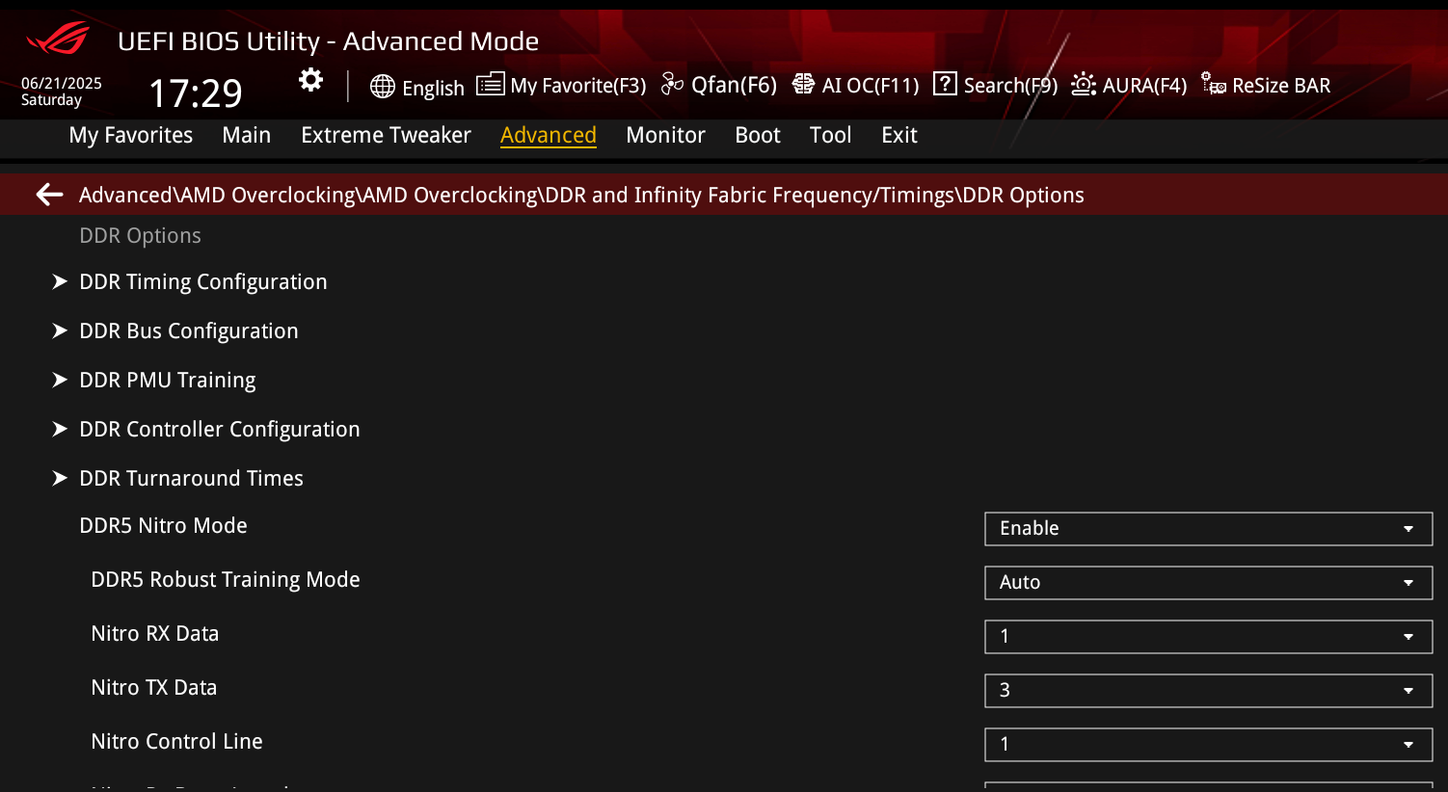Click the ReSize BAR label
Viewport: 1448px width, 792px height.
(x=1281, y=86)
